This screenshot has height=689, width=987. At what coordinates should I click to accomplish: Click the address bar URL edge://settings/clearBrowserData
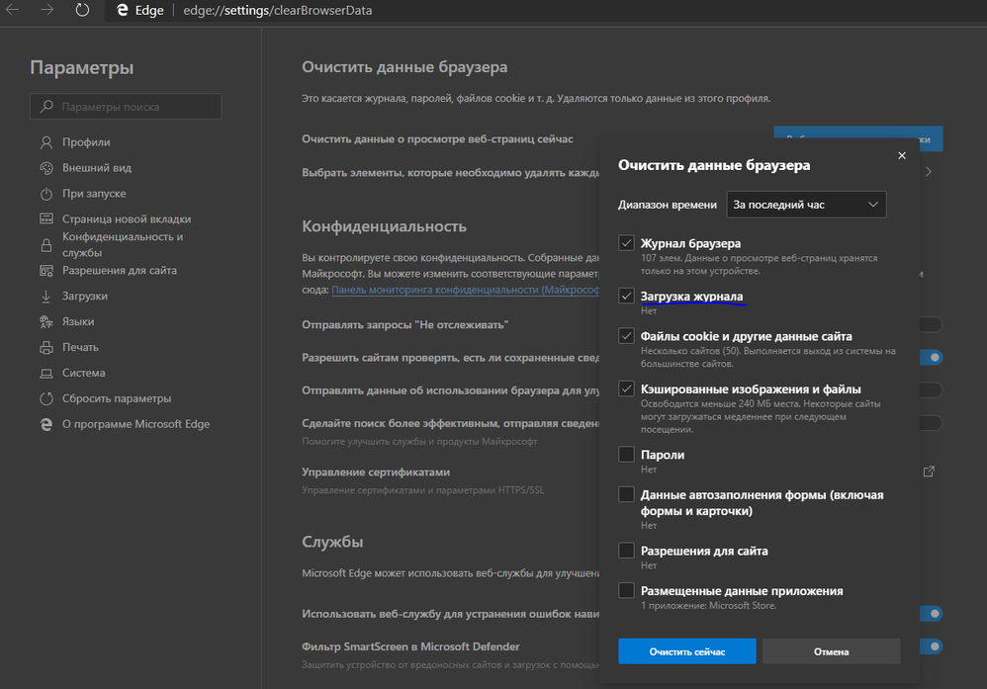(x=278, y=11)
